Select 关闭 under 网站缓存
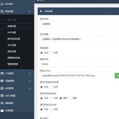119x119 pixels. tap(51, 53)
